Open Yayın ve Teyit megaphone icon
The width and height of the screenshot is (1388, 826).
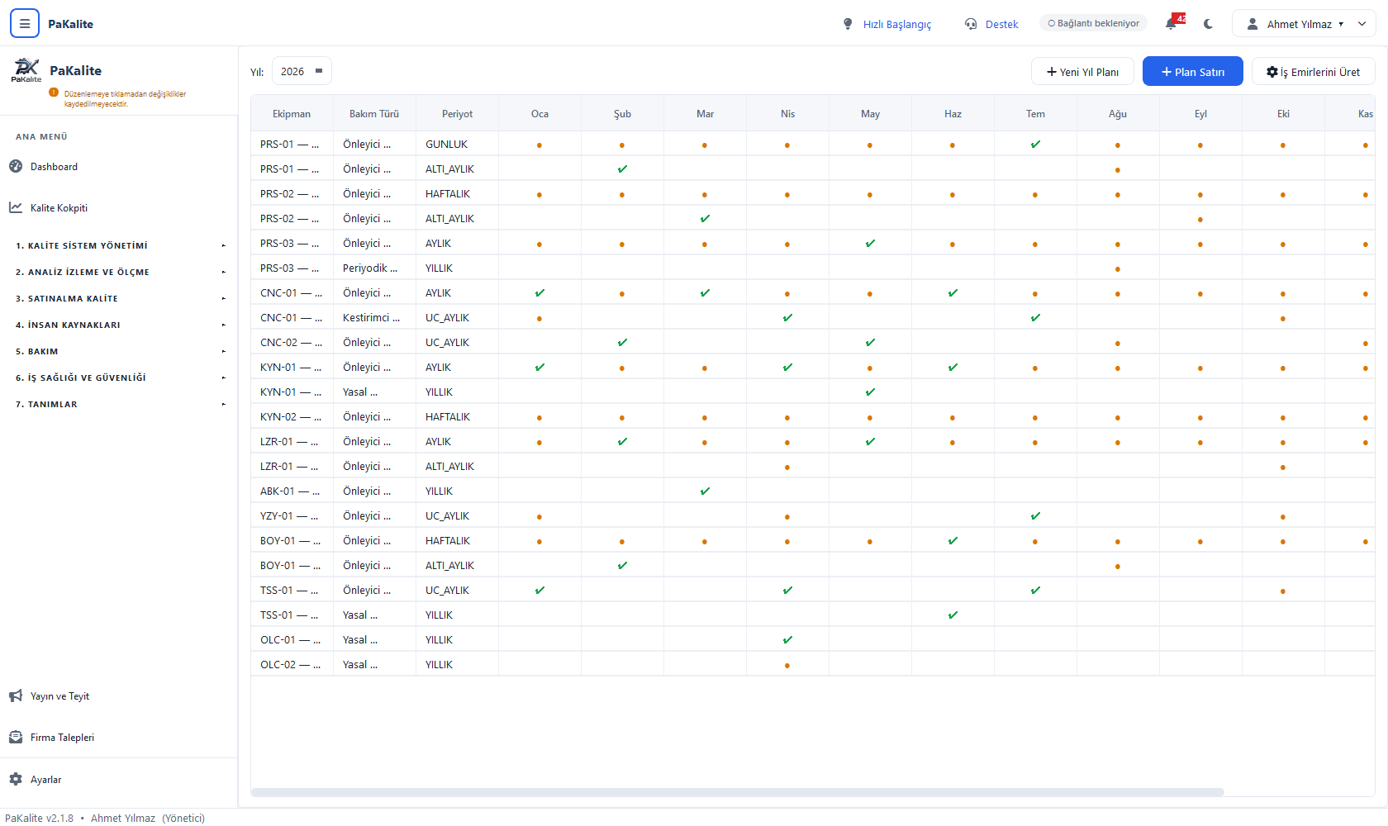click(x=16, y=696)
